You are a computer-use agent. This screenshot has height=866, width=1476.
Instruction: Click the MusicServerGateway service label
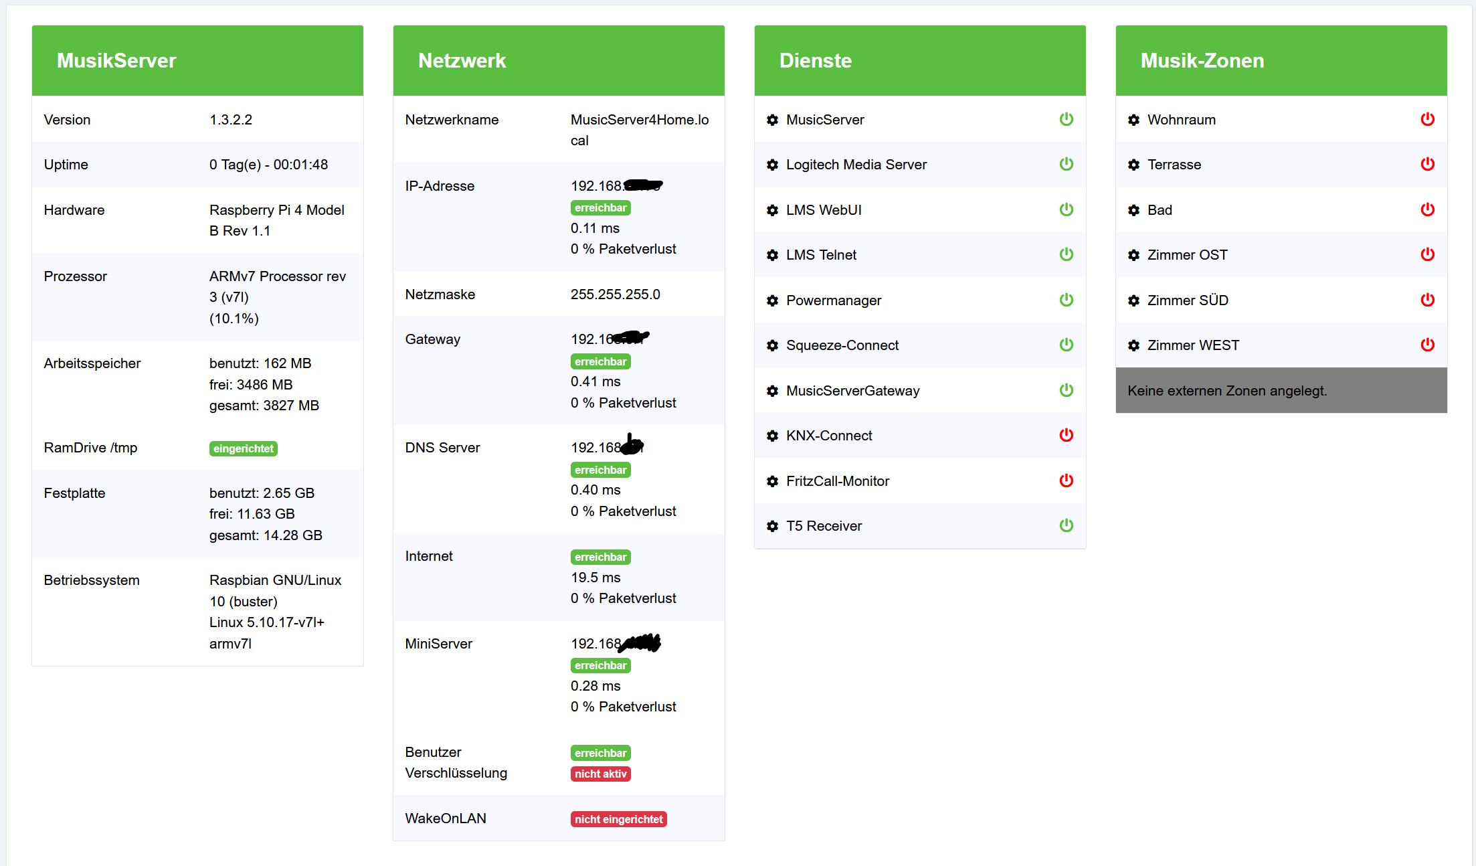click(x=852, y=391)
